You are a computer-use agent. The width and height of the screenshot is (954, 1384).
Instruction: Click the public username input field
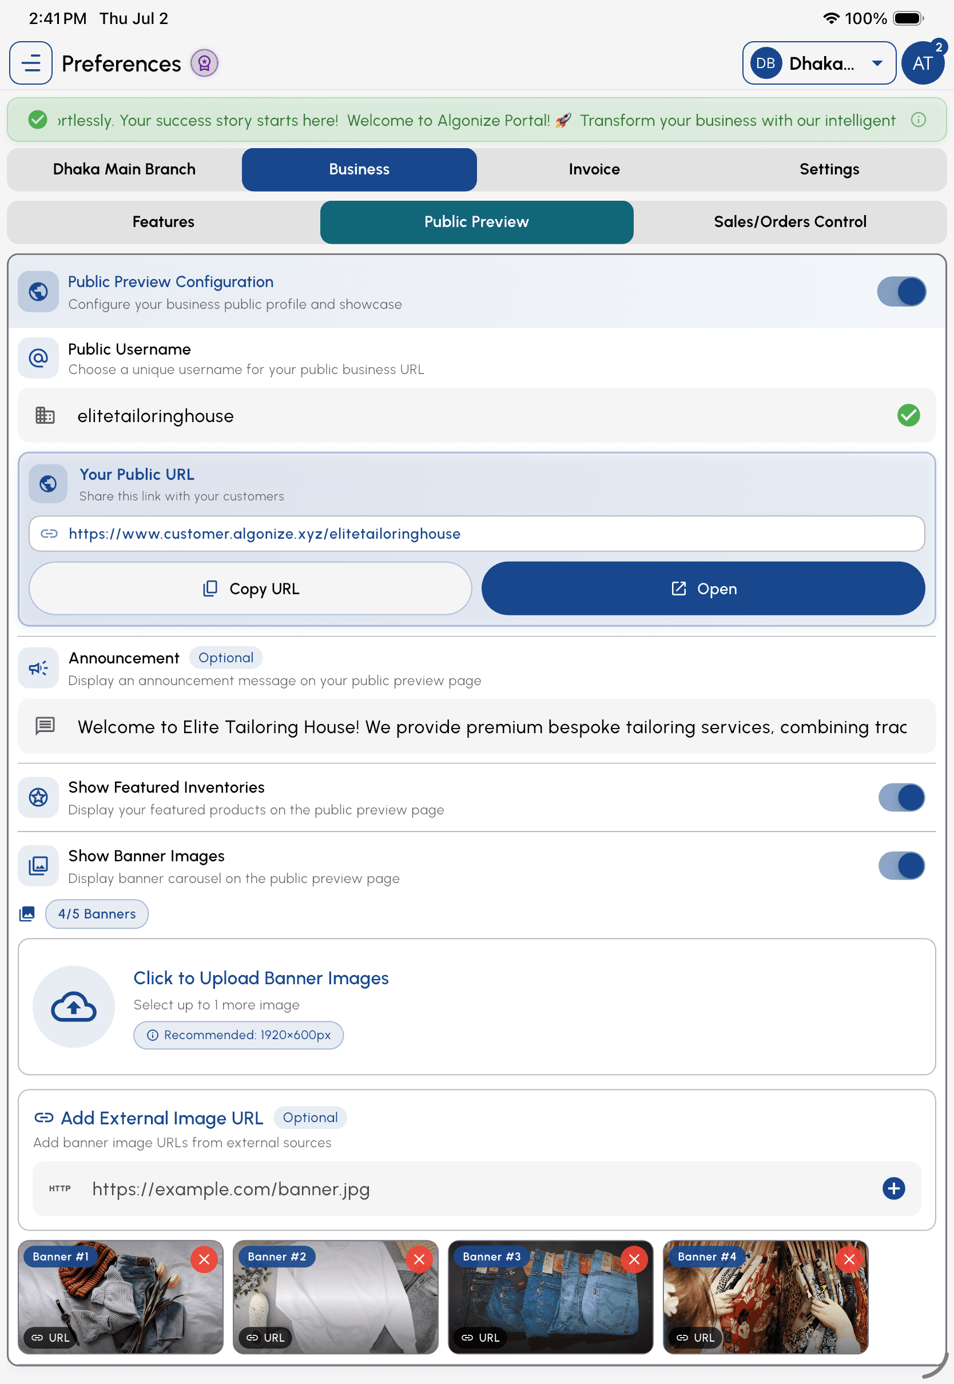point(476,415)
